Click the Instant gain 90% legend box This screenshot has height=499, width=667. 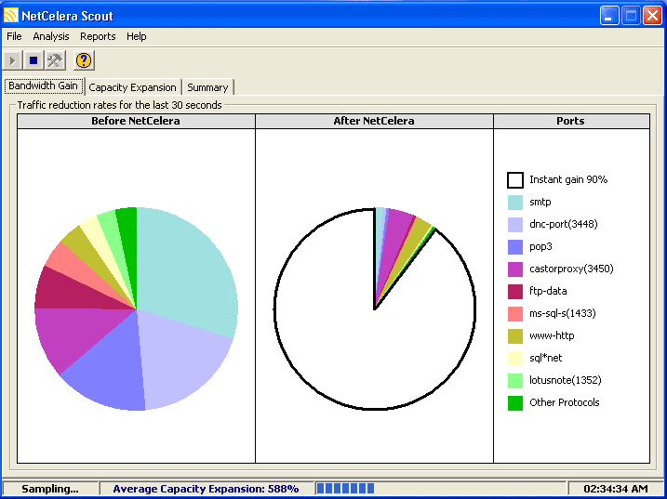(x=515, y=179)
